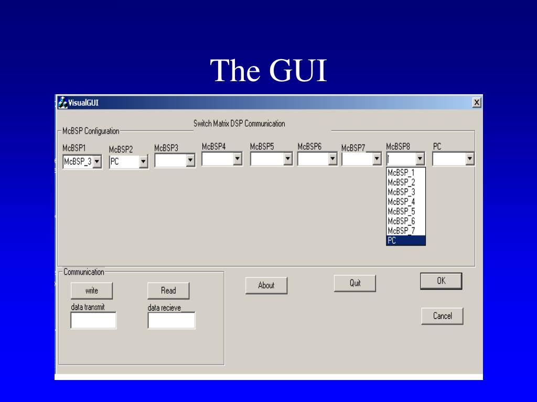The image size is (537, 402).
Task: Open the McBSP2 dropdown arrow
Action: pos(143,161)
